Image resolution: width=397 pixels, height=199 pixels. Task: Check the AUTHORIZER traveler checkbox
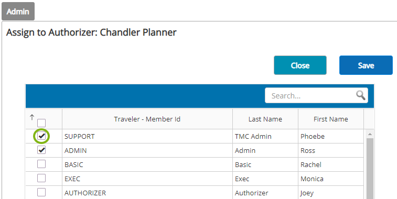click(41, 192)
